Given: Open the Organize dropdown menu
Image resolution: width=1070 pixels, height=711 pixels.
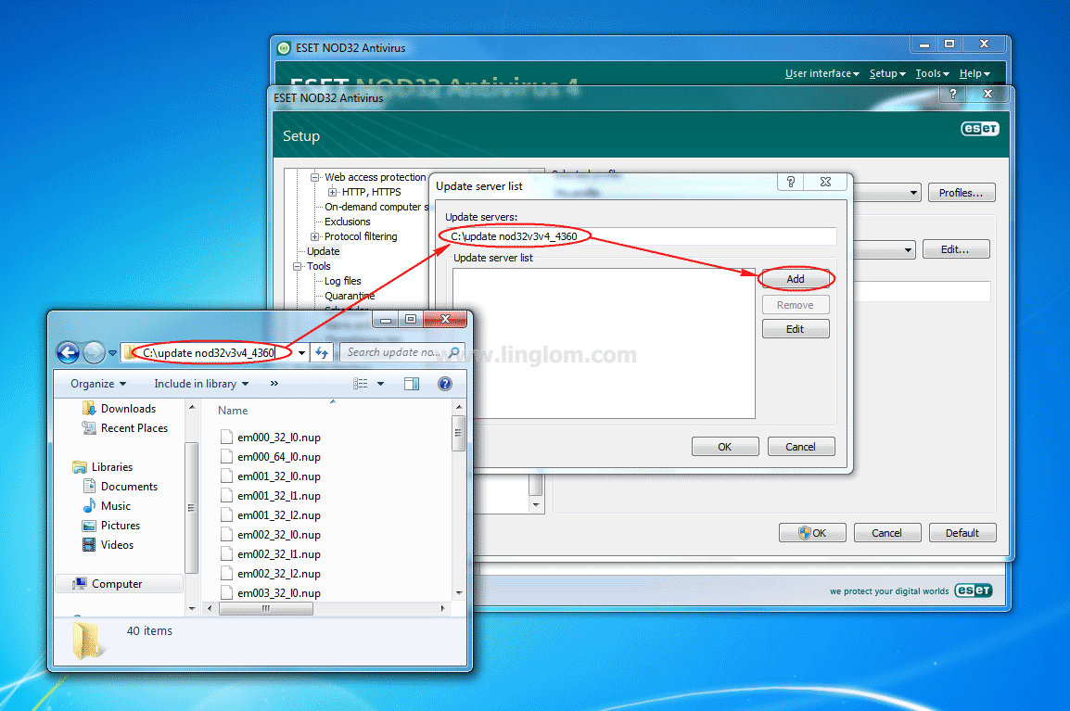Looking at the screenshot, I should (98, 384).
